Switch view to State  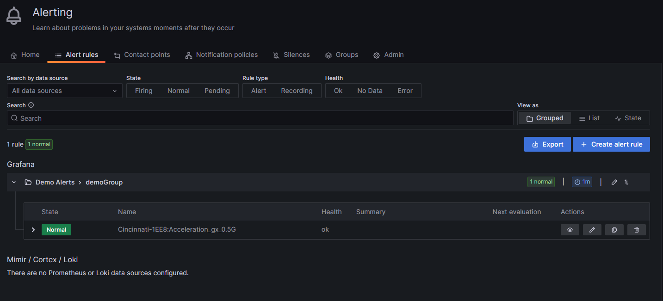click(628, 118)
